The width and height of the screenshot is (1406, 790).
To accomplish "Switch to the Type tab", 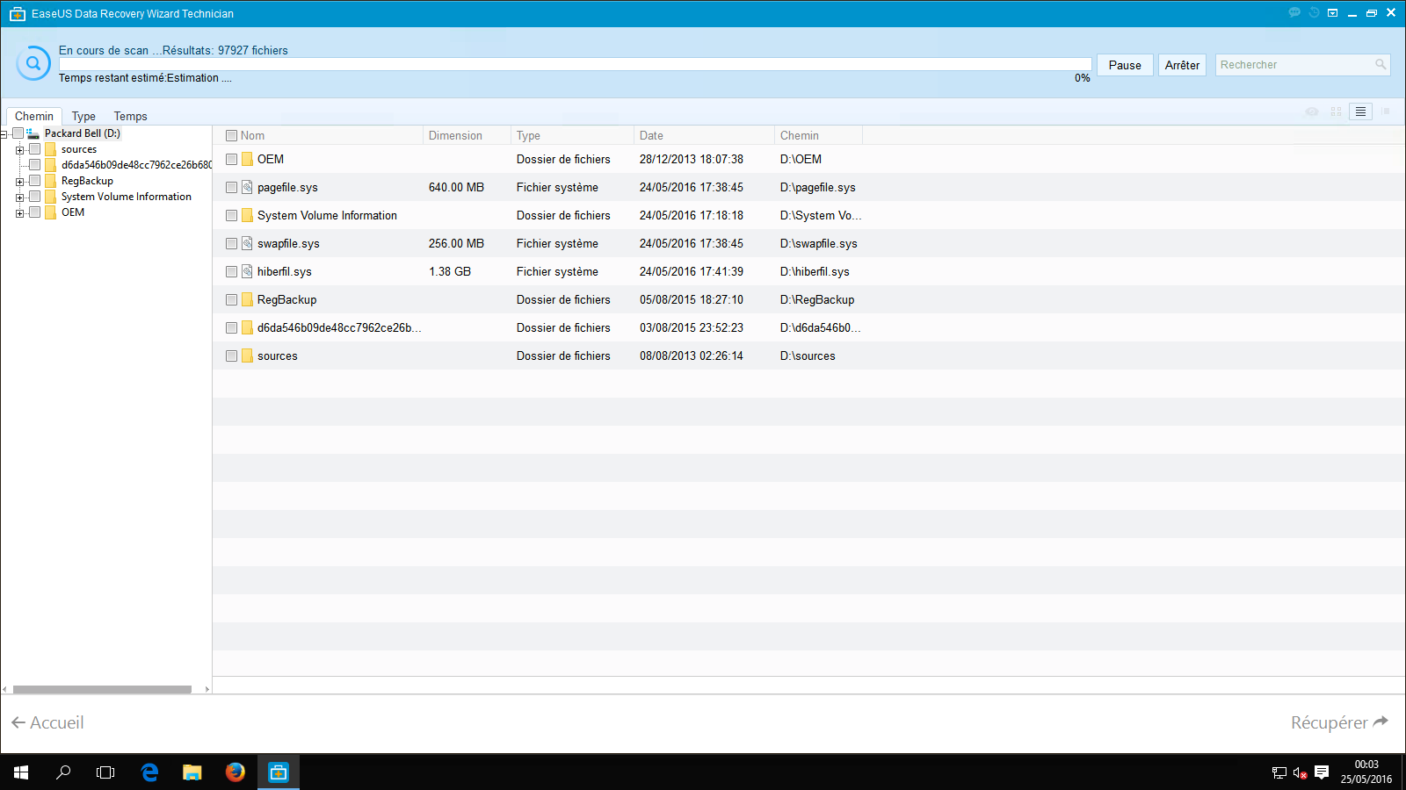I will [x=83, y=116].
